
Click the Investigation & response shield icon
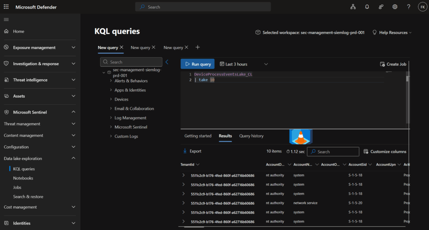click(x=6, y=63)
